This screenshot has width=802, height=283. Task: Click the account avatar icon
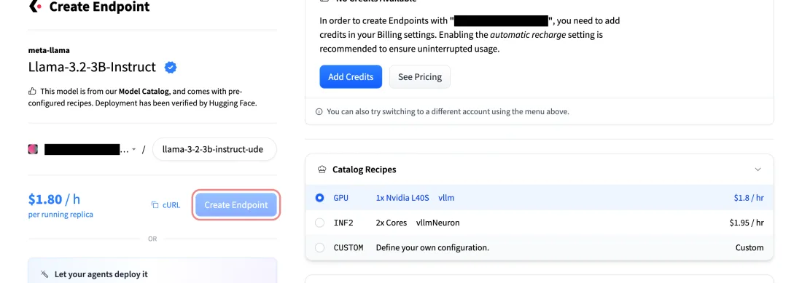(x=33, y=149)
